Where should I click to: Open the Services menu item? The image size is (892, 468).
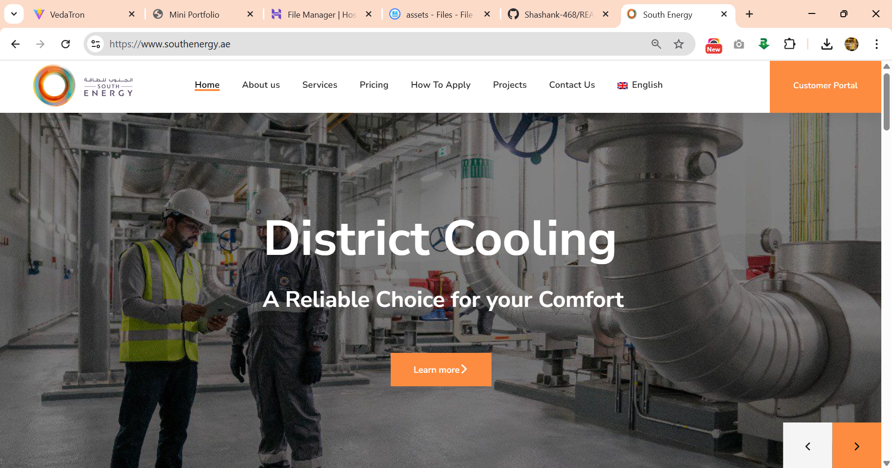coord(320,85)
